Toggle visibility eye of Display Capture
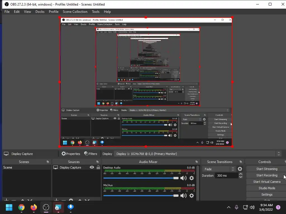Viewport: 286px width, 214px height. (x=92, y=167)
